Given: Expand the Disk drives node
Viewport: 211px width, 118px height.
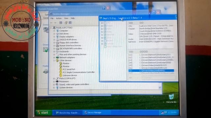Looking at the screenshot, I should coord(54,34).
